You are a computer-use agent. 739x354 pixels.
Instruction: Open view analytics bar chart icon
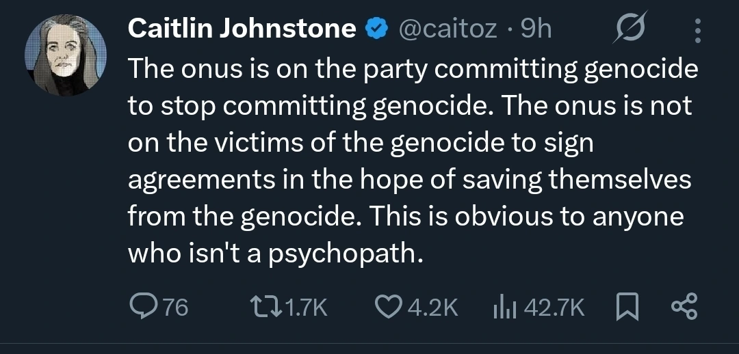504,308
